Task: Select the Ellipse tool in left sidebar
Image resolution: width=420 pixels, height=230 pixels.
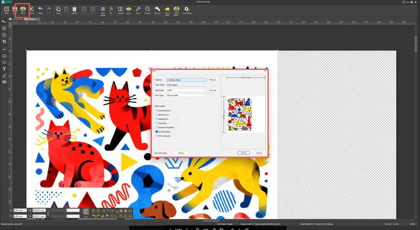Action: pyautogui.click(x=4, y=62)
